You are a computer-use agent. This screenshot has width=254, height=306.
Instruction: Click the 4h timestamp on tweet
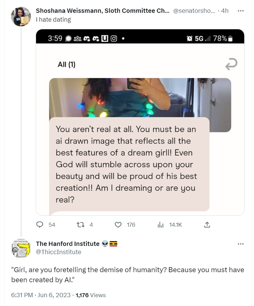(225, 11)
